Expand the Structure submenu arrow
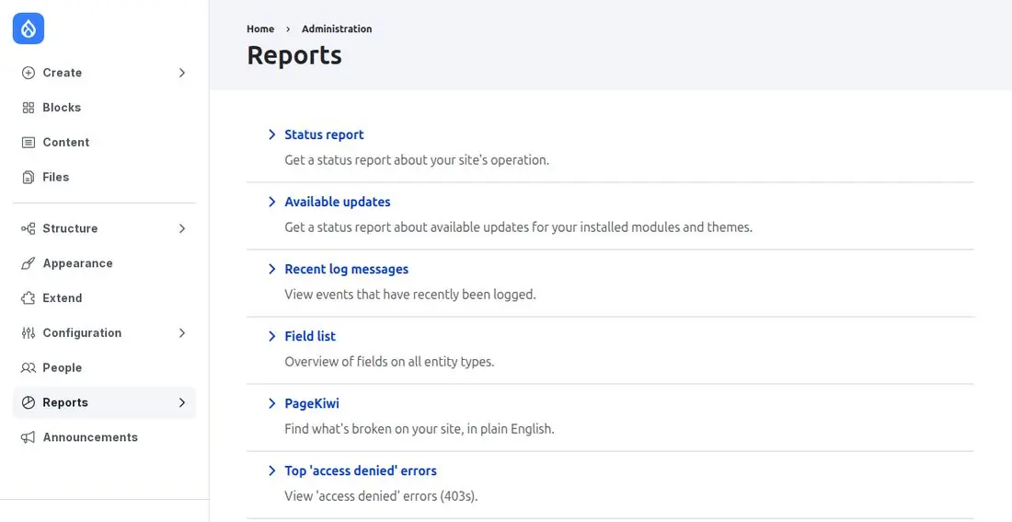Viewport: 1012px width, 522px height. [x=182, y=228]
